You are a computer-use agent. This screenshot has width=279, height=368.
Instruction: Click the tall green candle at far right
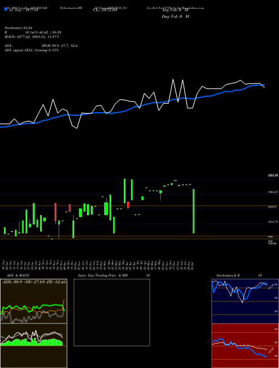(x=194, y=211)
